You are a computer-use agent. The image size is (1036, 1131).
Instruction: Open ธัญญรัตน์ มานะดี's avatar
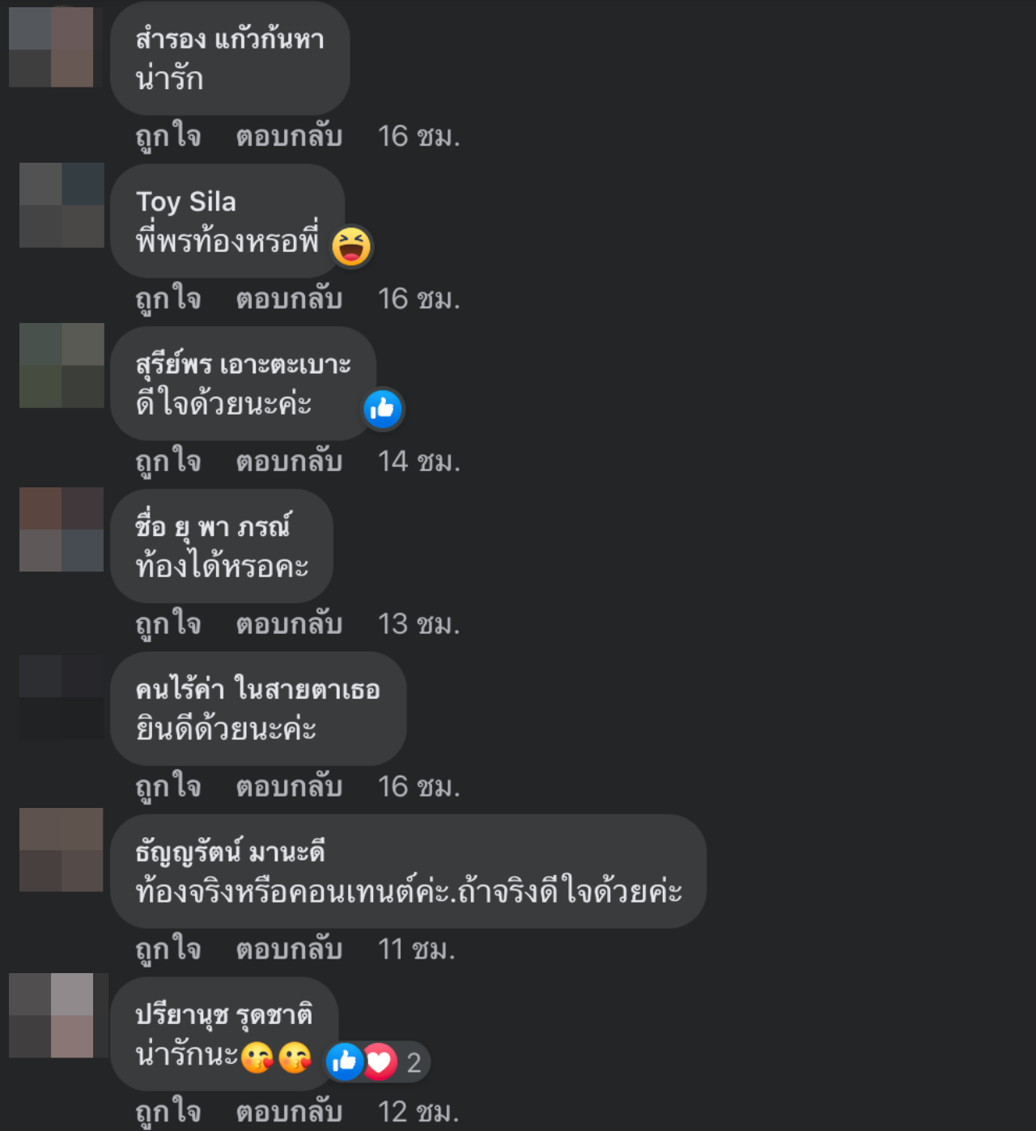[x=62, y=850]
